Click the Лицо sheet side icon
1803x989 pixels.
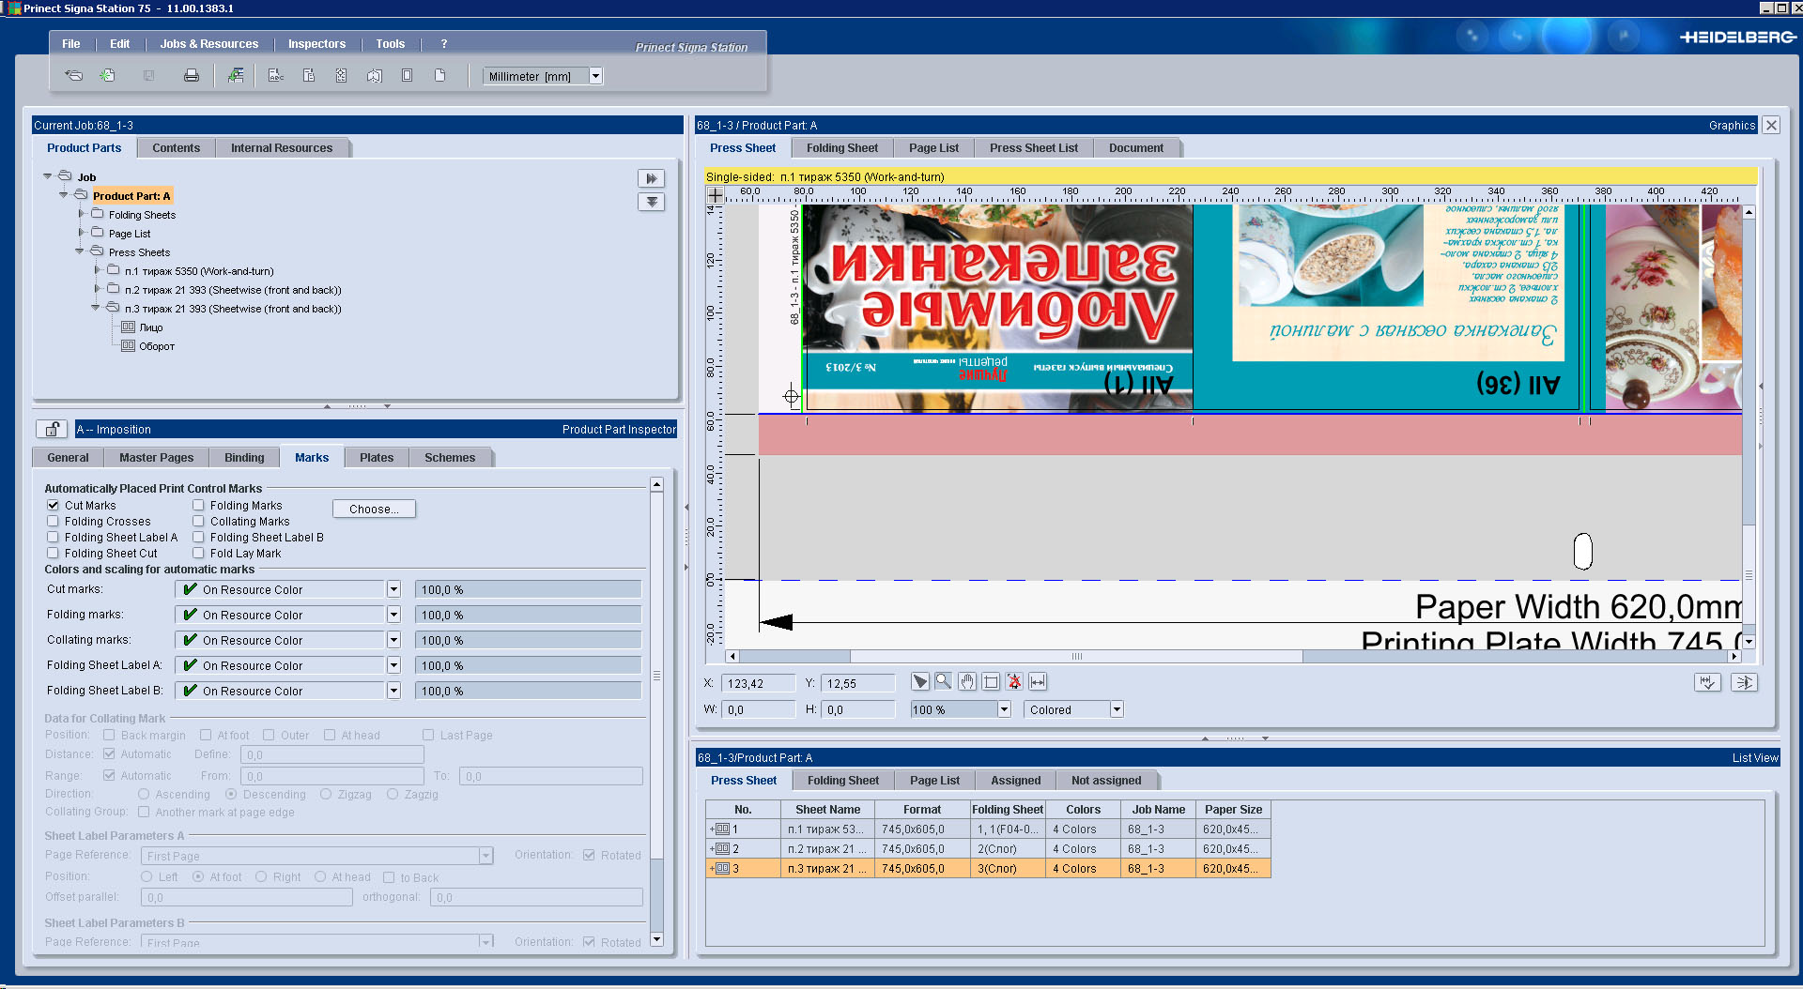click(128, 327)
